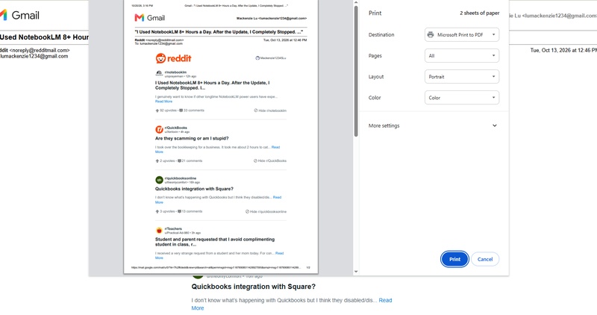This screenshot has width=597, height=315.
Task: Open the Read More link on the background page
Action: [293, 304]
